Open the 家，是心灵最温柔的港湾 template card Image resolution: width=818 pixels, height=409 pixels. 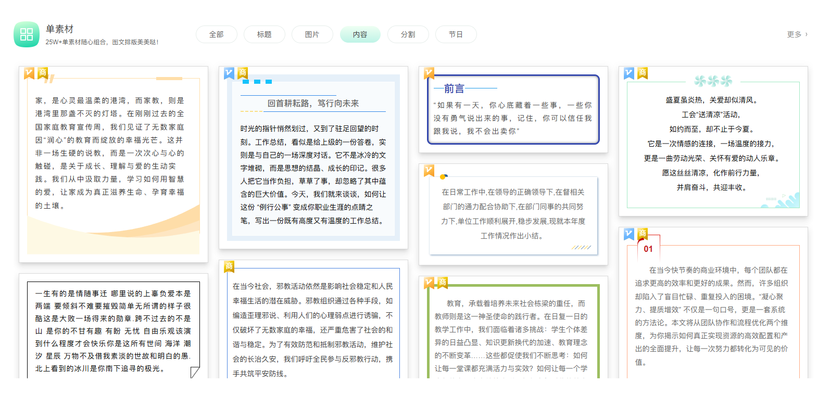point(114,164)
